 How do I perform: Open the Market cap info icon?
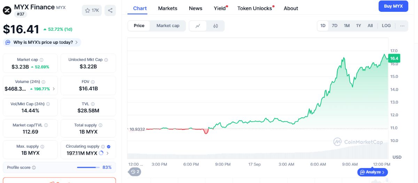pos(41,60)
